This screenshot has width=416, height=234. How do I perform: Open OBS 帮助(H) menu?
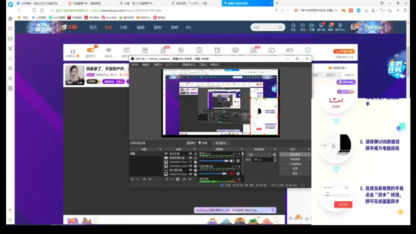click(x=215, y=64)
